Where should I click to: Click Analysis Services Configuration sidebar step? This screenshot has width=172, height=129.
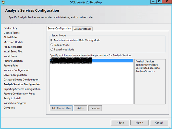(x=22, y=84)
